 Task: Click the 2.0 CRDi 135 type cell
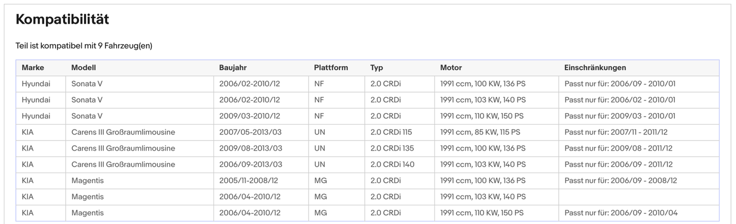pos(392,149)
